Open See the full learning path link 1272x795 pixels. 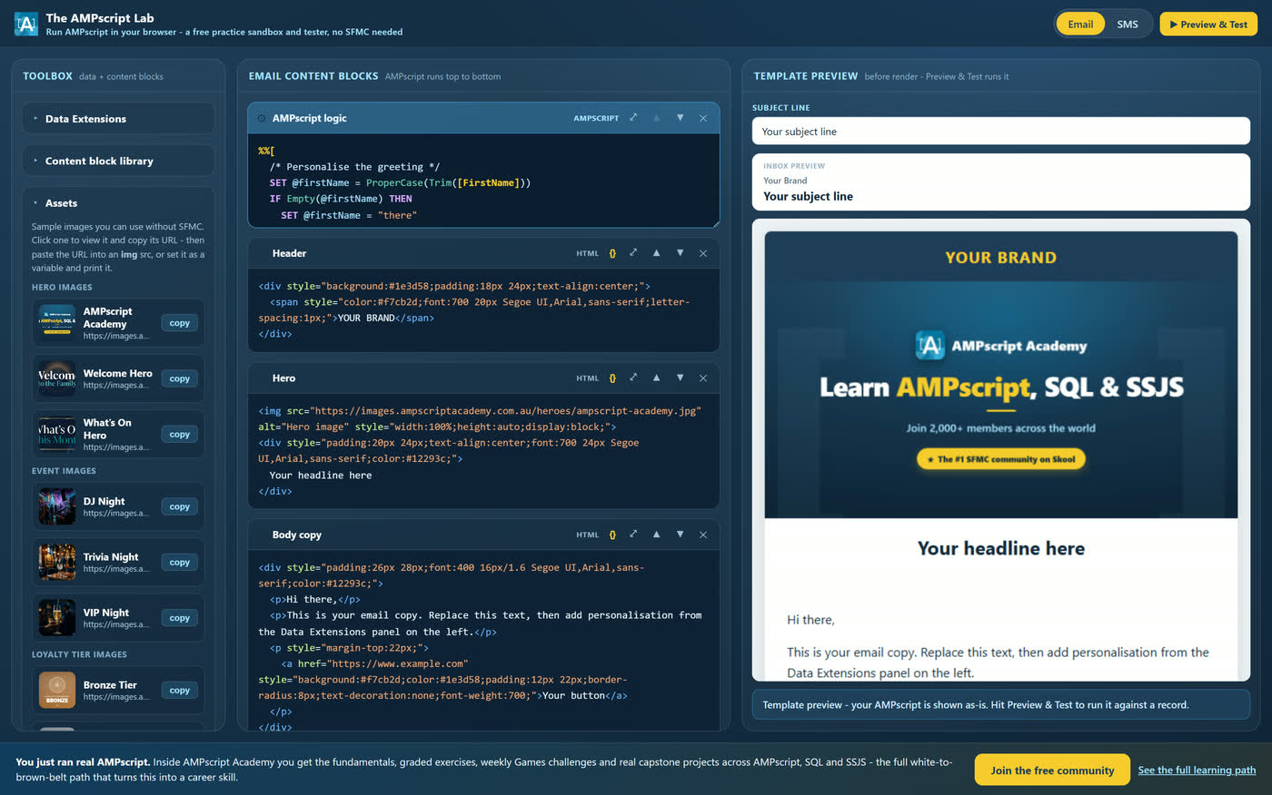tap(1197, 770)
